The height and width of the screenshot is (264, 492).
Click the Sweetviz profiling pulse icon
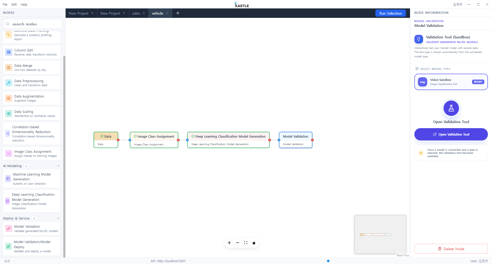(x=8, y=35)
